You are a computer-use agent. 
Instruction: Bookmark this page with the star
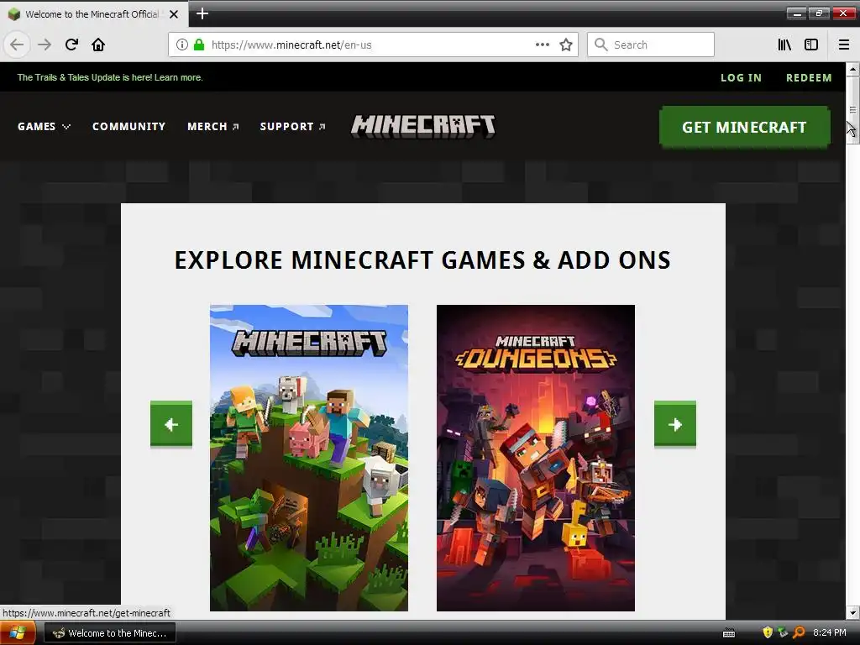[x=566, y=45]
